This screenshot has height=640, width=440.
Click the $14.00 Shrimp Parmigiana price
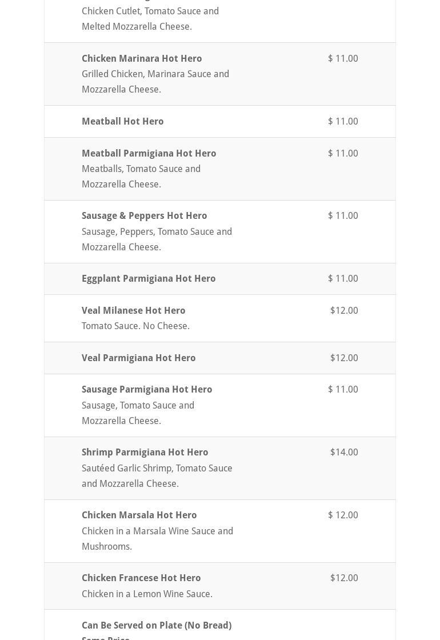pos(343,452)
